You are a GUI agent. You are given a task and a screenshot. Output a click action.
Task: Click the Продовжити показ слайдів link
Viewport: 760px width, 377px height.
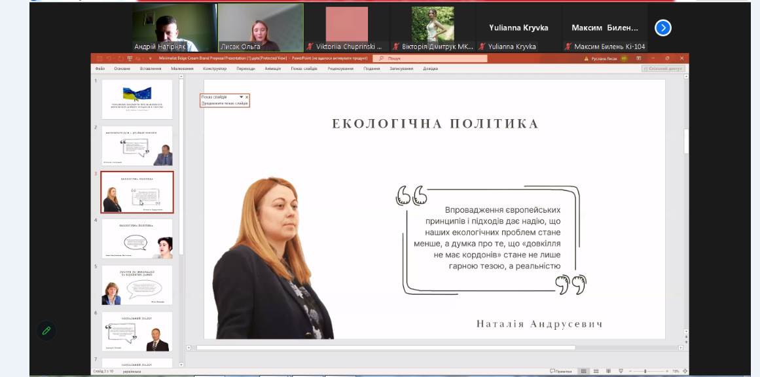pyautogui.click(x=224, y=103)
